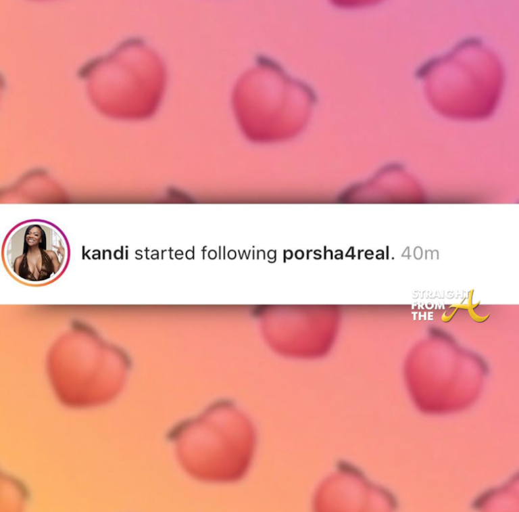Click the started following text
The width and height of the screenshot is (519, 512).
tap(205, 254)
